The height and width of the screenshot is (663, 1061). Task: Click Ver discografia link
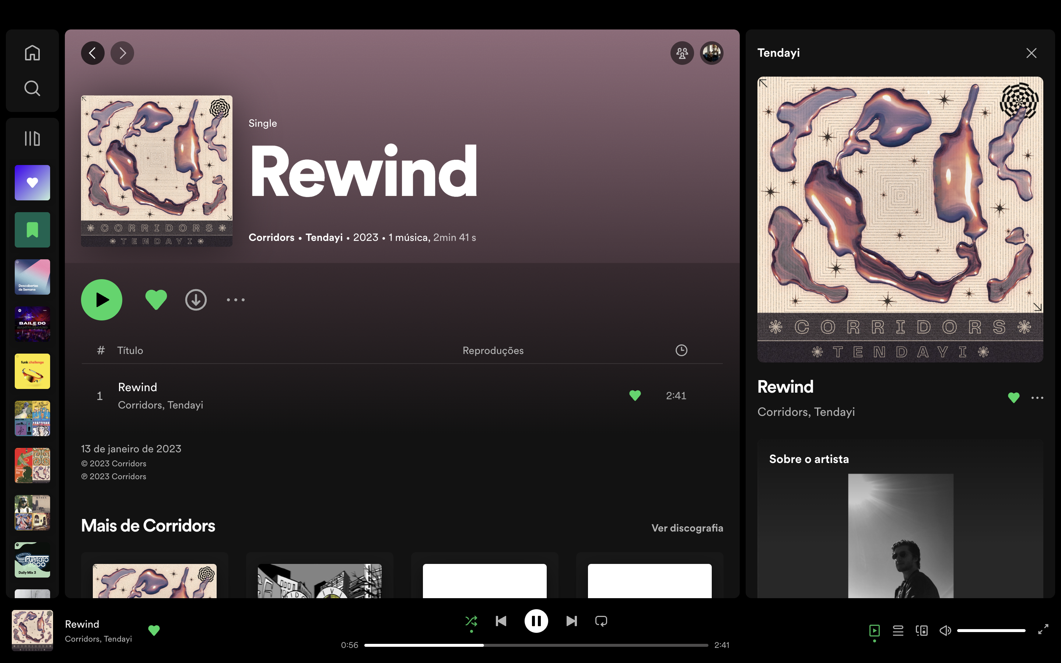687,528
